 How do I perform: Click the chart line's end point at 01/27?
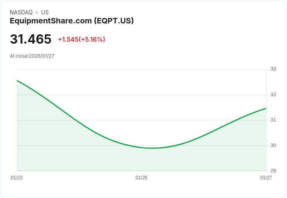[x=266, y=108]
